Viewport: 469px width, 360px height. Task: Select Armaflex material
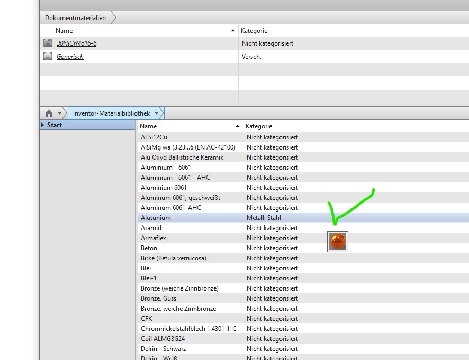click(153, 238)
